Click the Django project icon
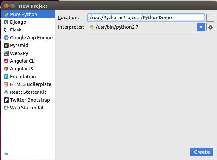 [x=6, y=22]
